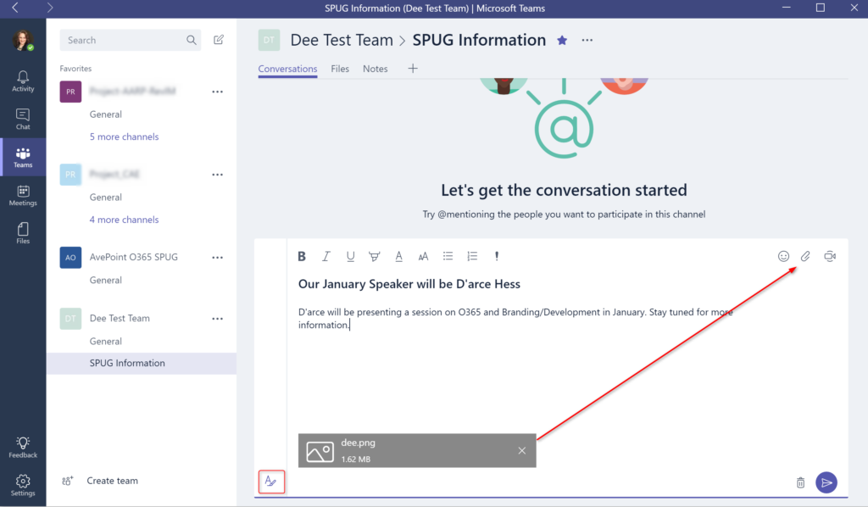The height and width of the screenshot is (507, 868).
Task: Open more options for SPUG Information channel
Action: pos(587,41)
